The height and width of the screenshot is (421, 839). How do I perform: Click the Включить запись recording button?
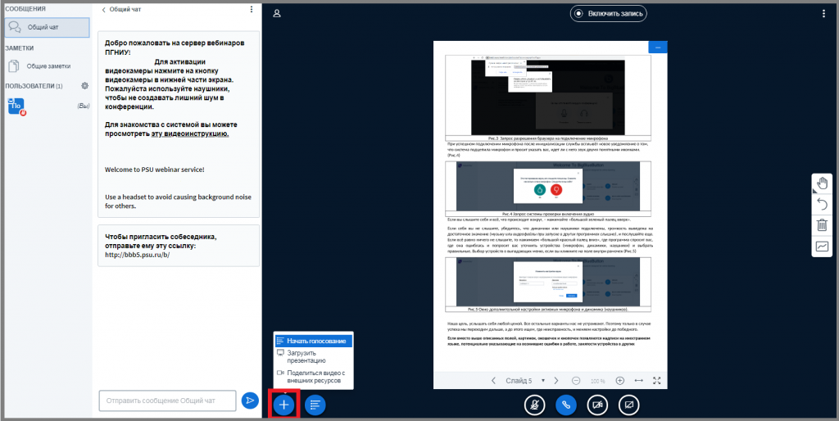609,13
